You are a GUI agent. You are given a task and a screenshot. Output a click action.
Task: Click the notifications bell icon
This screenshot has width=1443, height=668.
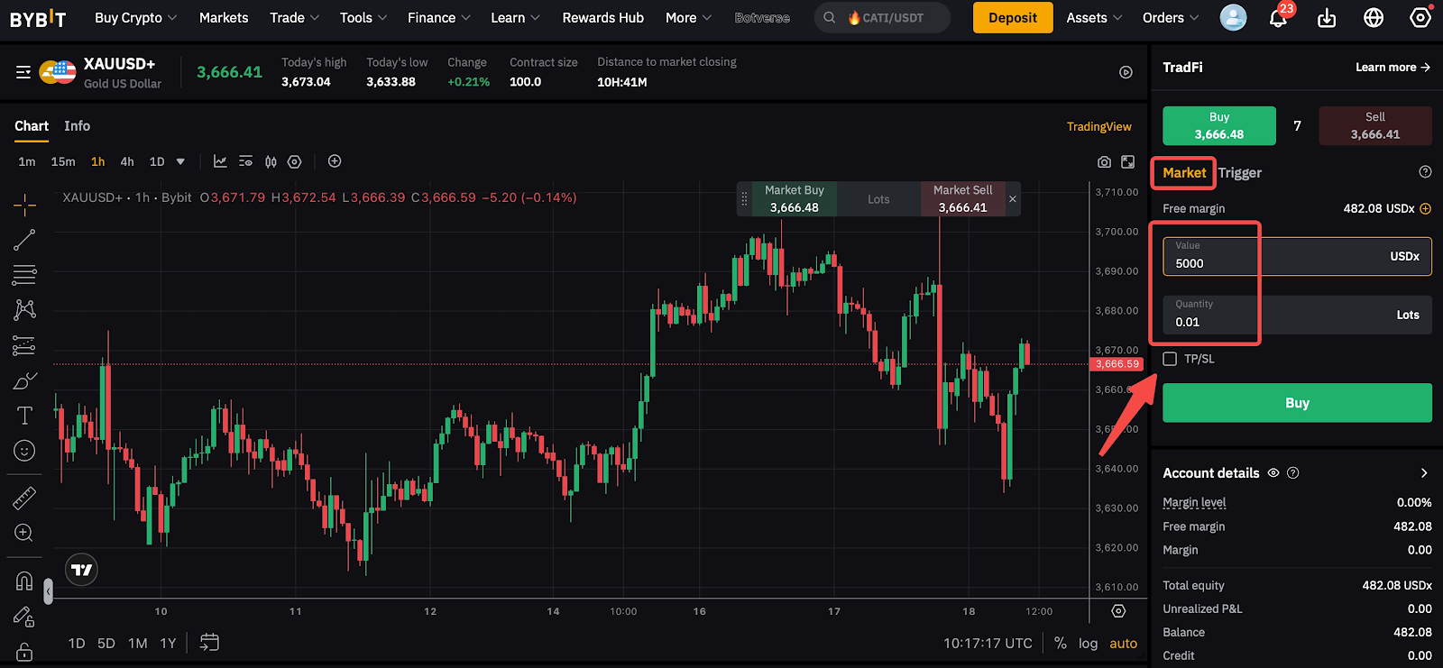[x=1278, y=18]
